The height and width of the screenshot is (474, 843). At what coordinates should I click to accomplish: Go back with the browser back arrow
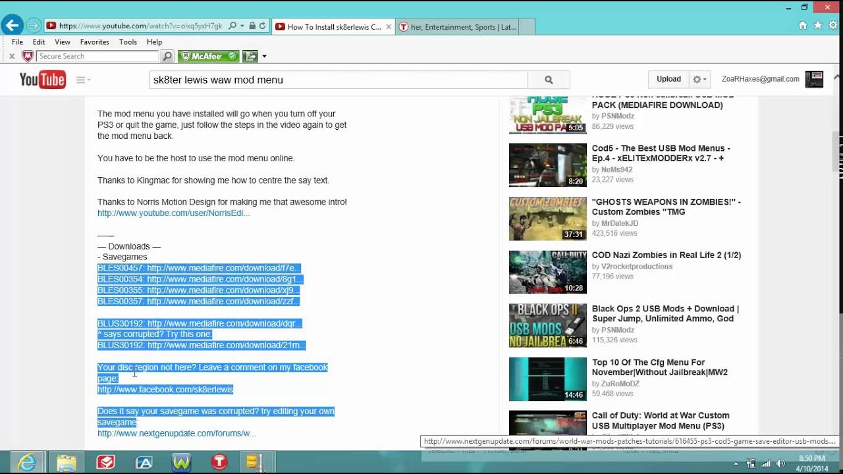(11, 26)
